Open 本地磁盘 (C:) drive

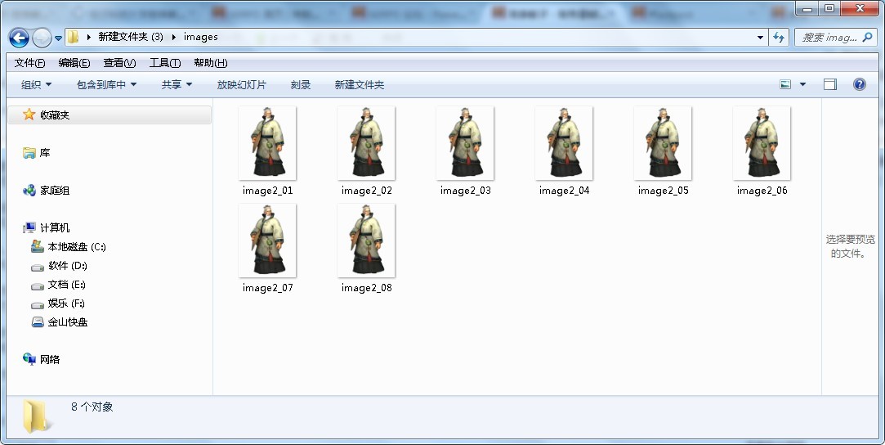coord(77,247)
